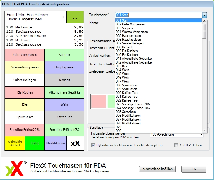Click dropdown list scrollbar down arrow

pos(204,130)
